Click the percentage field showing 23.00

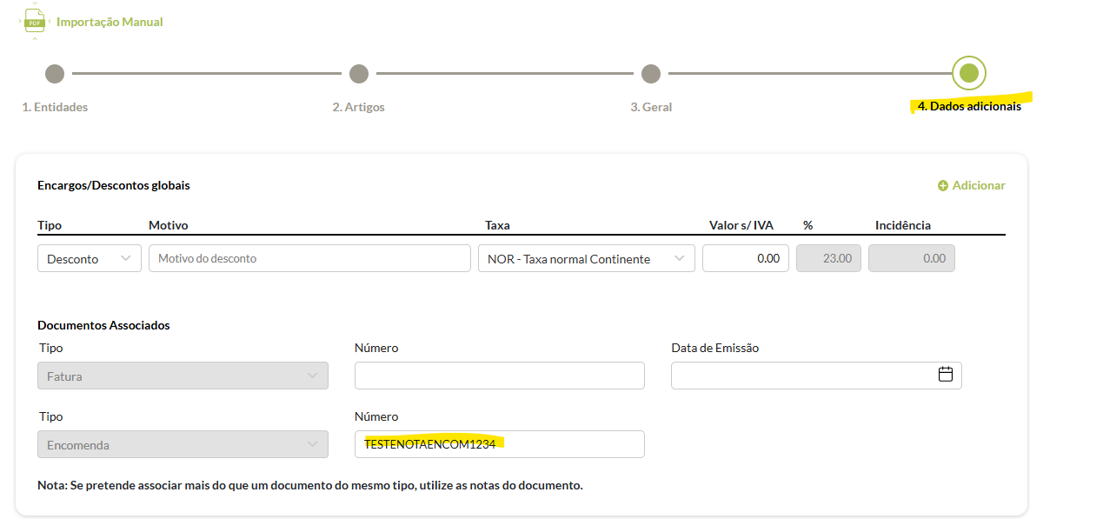tap(828, 258)
